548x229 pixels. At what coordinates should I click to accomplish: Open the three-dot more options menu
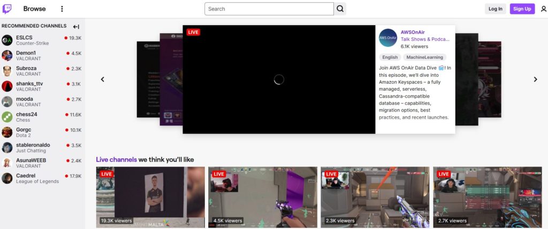(62, 9)
